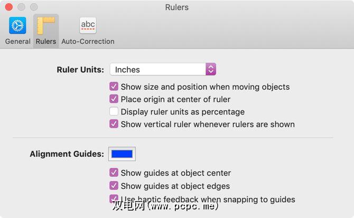The image size is (354, 218).
Task: Uncheck Show guides at object center
Action: (114, 173)
